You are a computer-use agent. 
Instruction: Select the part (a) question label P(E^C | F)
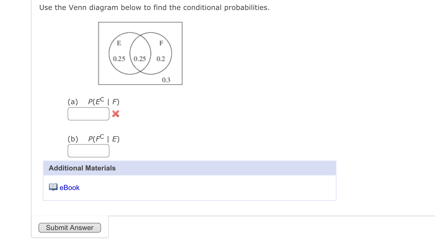click(104, 102)
